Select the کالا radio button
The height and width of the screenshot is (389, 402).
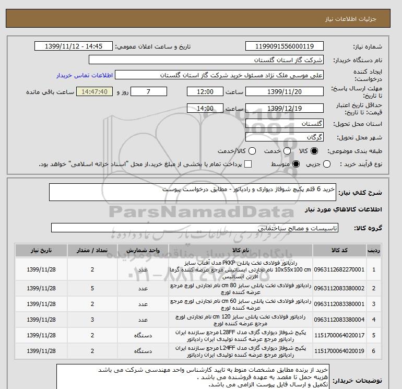coord(314,151)
